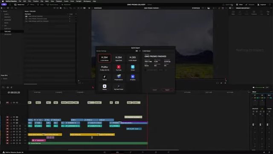Pick the Vimeo export preset
The width and height of the screenshot is (273, 154).
coord(133,68)
